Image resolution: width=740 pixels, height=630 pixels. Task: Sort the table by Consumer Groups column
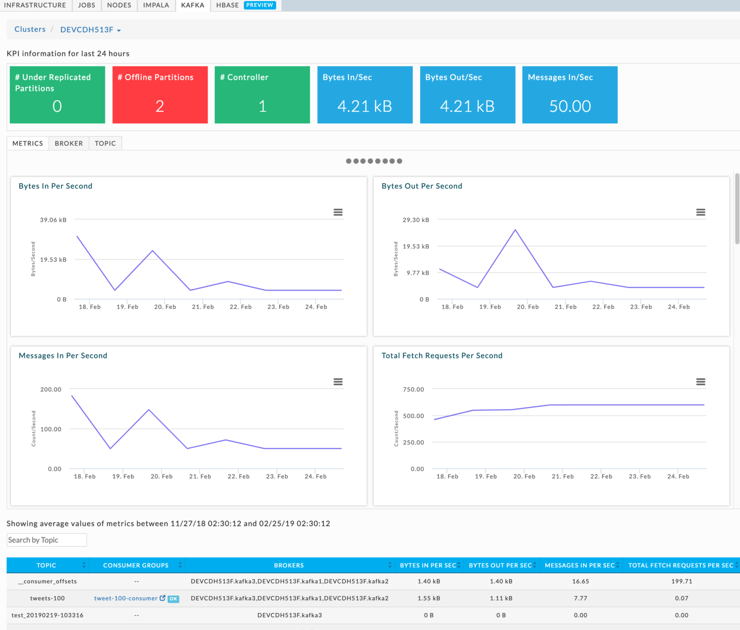[181, 565]
